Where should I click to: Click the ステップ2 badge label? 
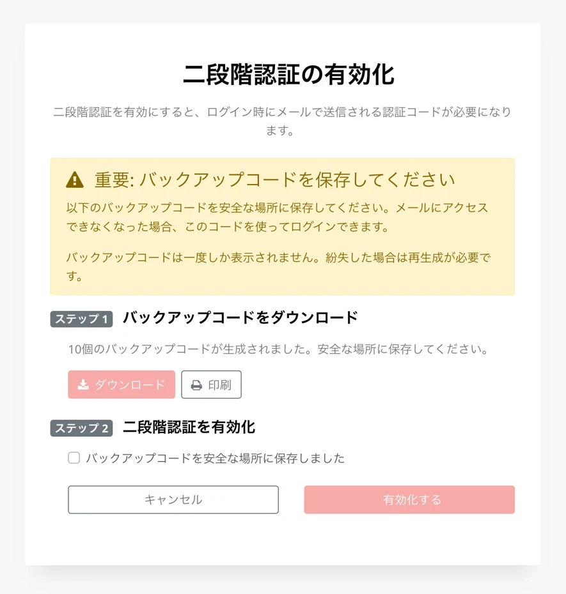pos(81,428)
